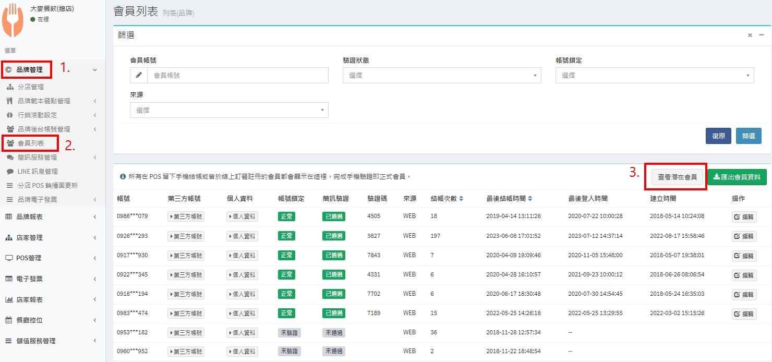Open the 驗證狀態 dropdown
This screenshot has height=362, width=772.
(x=441, y=75)
